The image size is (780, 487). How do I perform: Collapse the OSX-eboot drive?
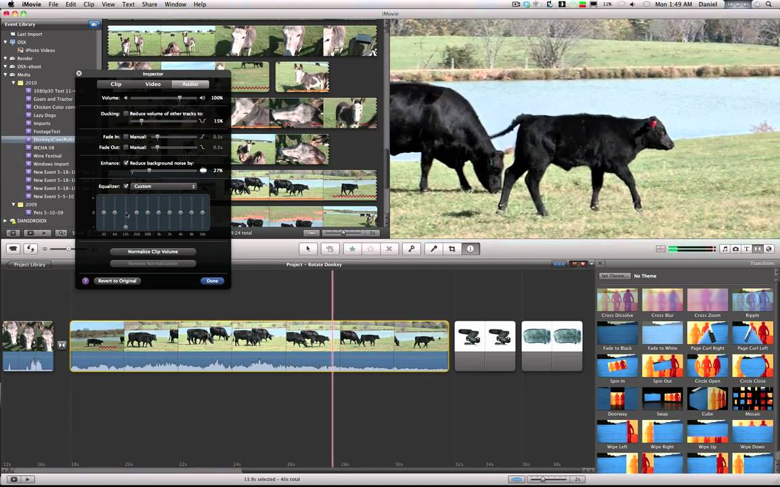(5, 66)
